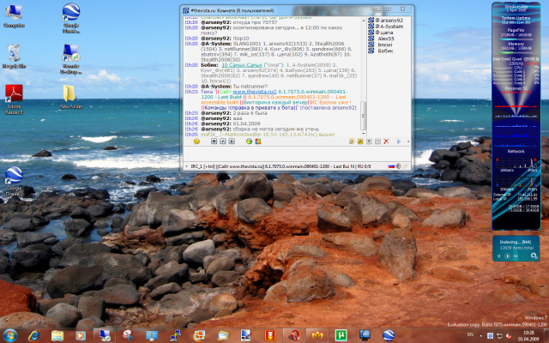Click the chat log scroll-down arrow
The height and width of the screenshot is (343, 549).
click(364, 134)
